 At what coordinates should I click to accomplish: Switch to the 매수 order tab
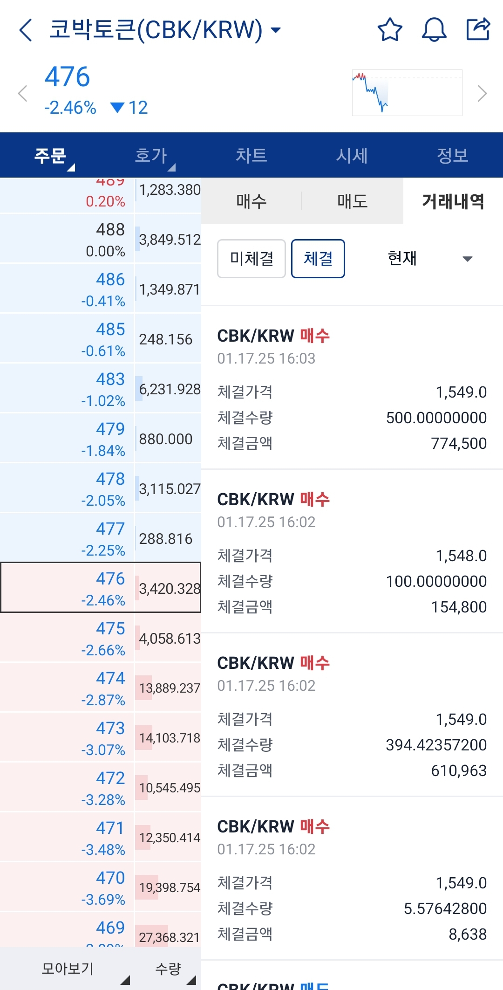tap(251, 201)
